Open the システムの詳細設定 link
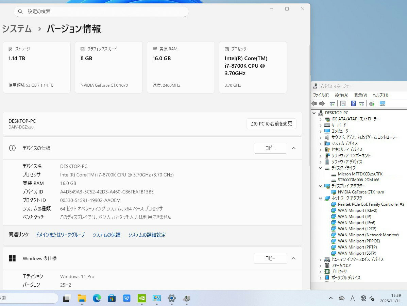This screenshot has height=306, width=407. 147,235
